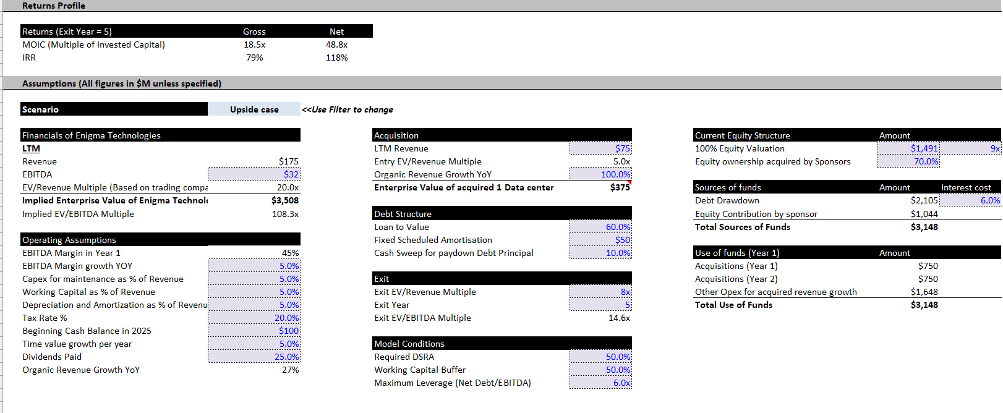Select the Operating Assumptions header
1003x413 pixels.
click(160, 240)
